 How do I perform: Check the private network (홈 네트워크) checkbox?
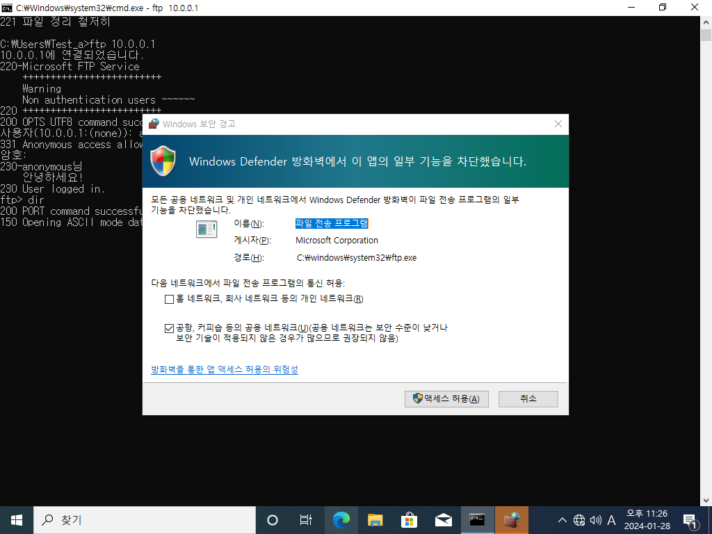(170, 299)
